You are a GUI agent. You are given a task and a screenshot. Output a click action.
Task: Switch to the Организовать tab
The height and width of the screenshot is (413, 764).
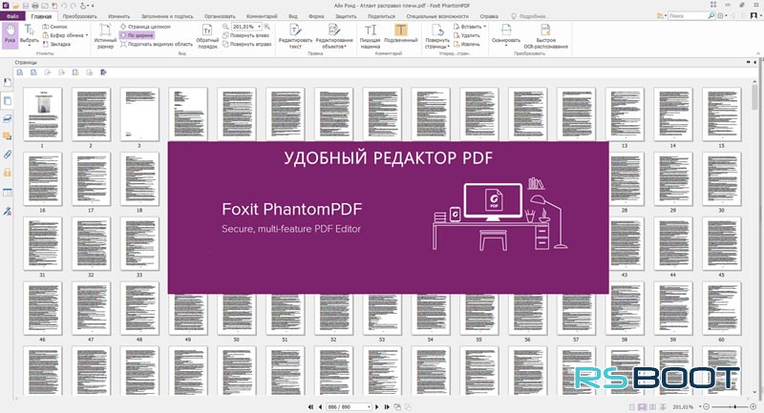(220, 16)
